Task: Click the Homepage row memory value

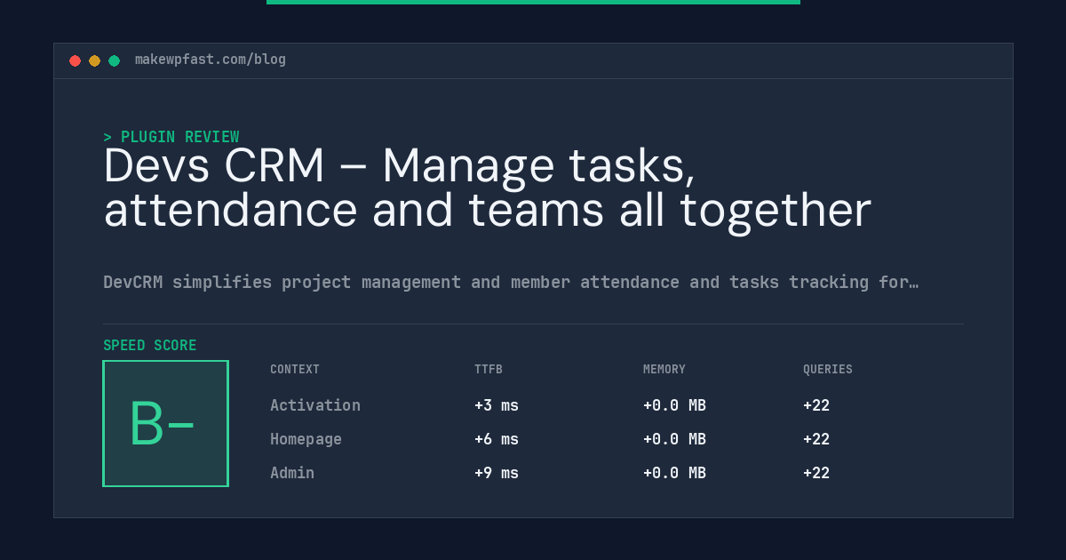Action: (674, 439)
